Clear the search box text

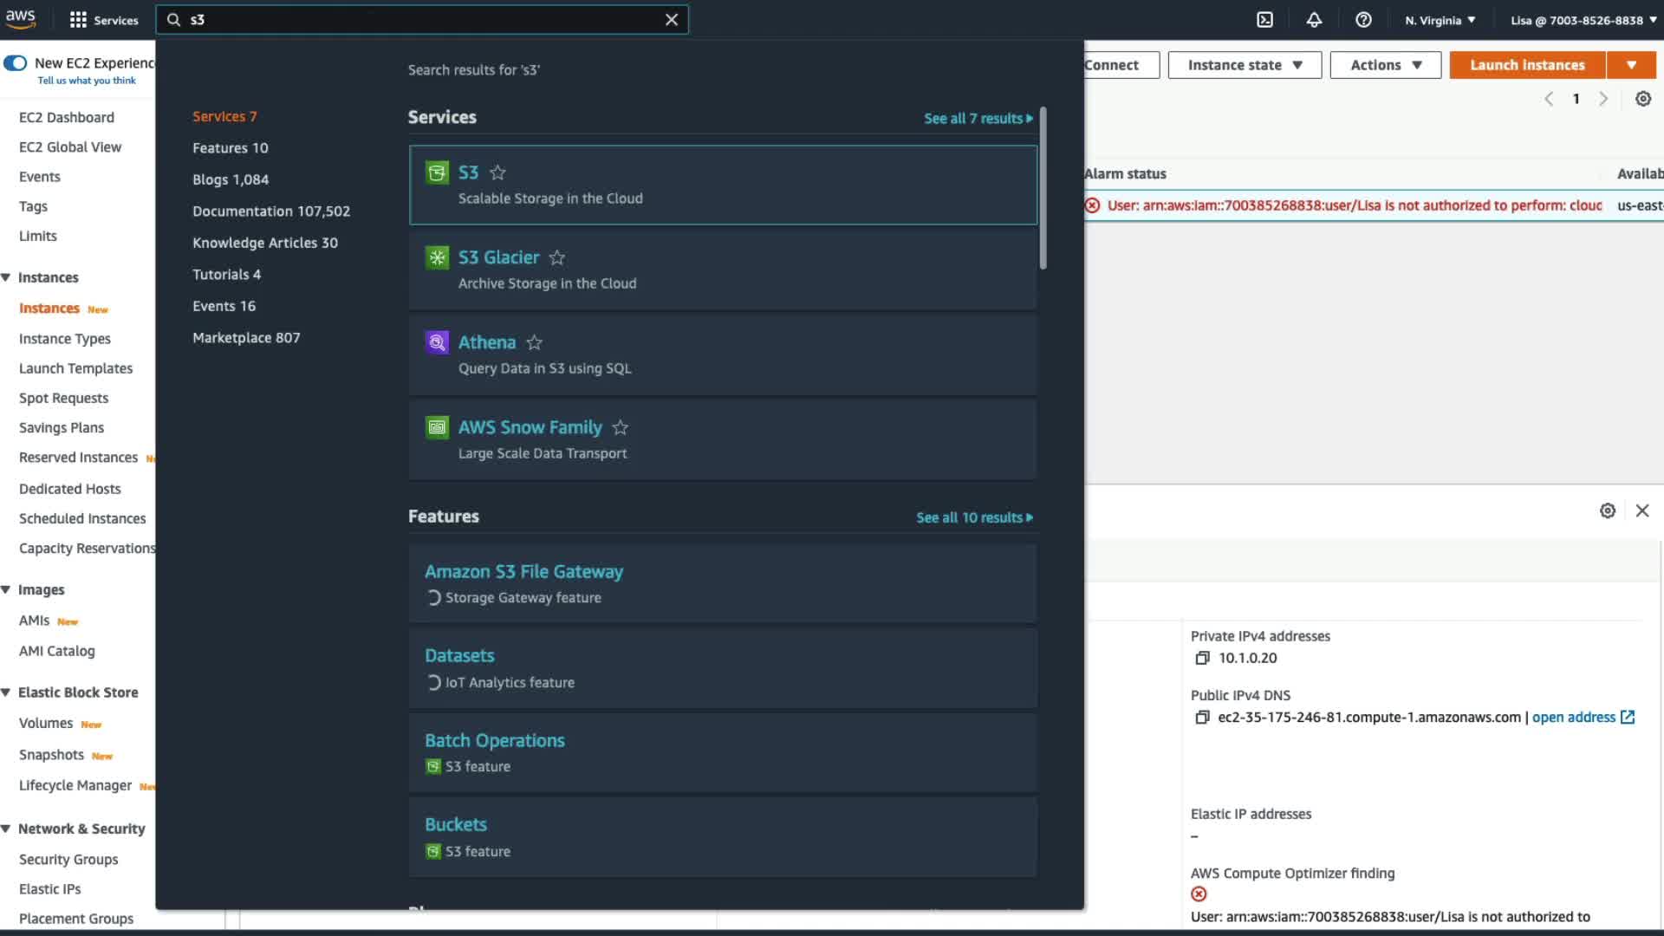pyautogui.click(x=672, y=20)
